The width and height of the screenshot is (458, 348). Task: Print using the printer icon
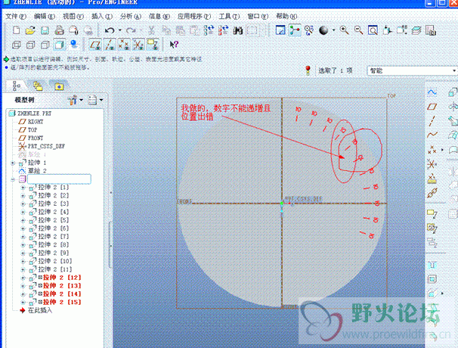59,30
